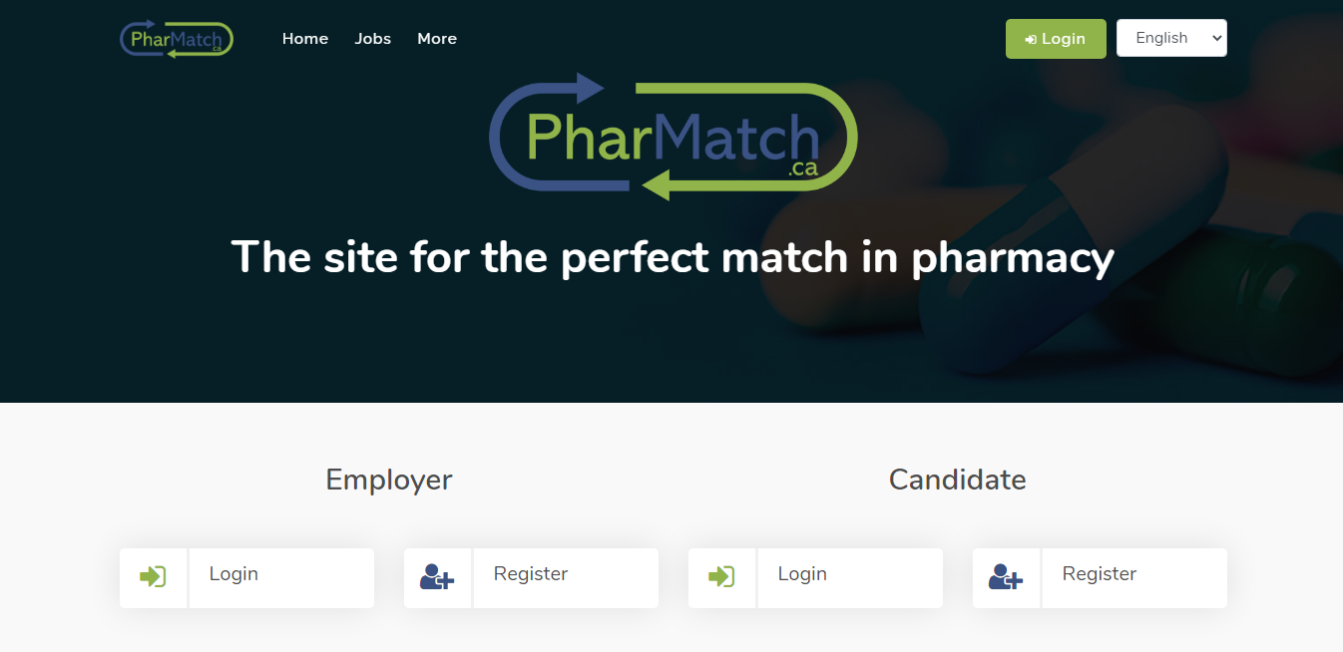1343x652 pixels.
Task: Open the English language dropdown
Action: click(1171, 38)
